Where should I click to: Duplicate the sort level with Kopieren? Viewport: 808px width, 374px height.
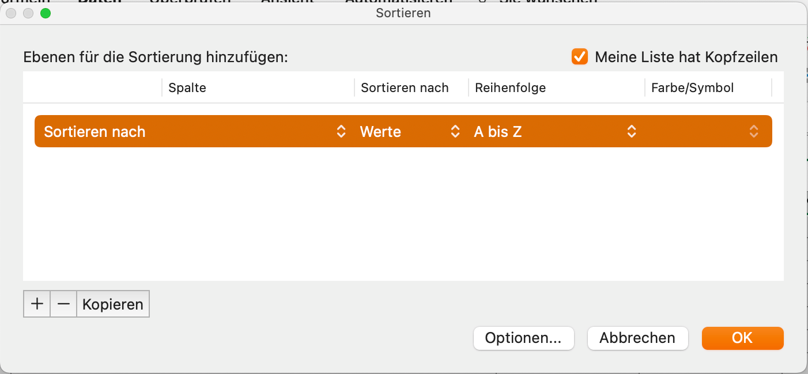(113, 304)
